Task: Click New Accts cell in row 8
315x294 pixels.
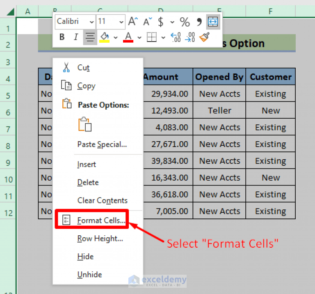Action: tap(219, 144)
